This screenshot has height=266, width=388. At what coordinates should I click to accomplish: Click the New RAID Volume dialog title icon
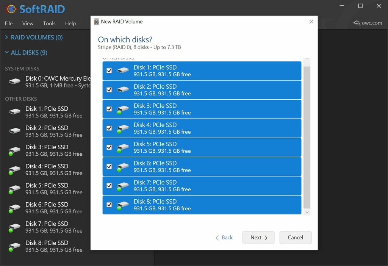pyautogui.click(x=96, y=22)
